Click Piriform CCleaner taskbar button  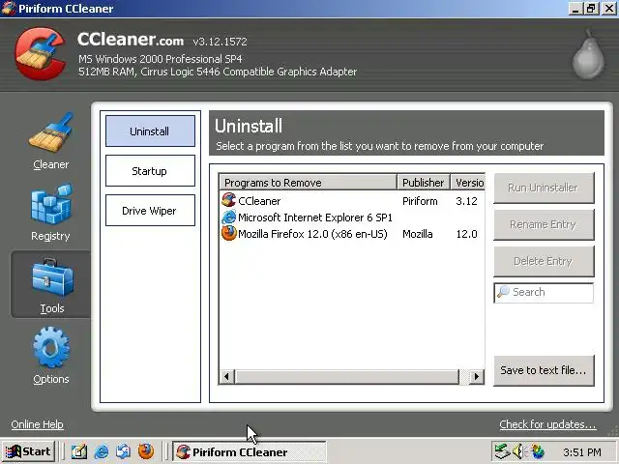(x=250, y=451)
